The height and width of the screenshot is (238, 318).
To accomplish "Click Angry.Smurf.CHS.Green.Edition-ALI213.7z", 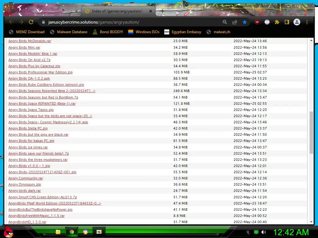I will click(42, 197).
